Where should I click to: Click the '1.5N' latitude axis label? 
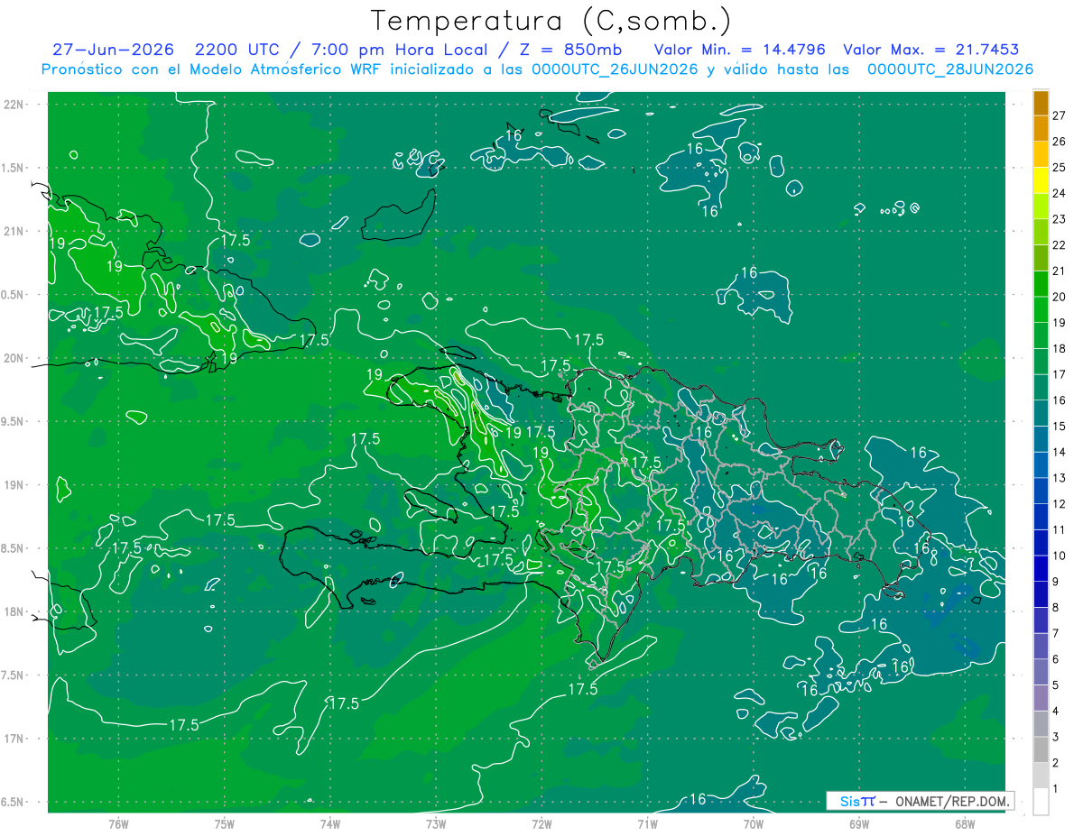(x=14, y=168)
